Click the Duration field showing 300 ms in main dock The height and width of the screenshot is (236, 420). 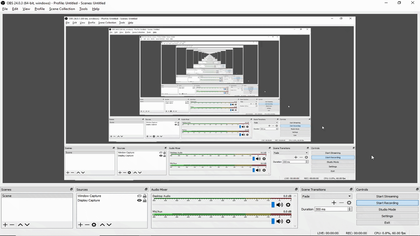(x=330, y=209)
